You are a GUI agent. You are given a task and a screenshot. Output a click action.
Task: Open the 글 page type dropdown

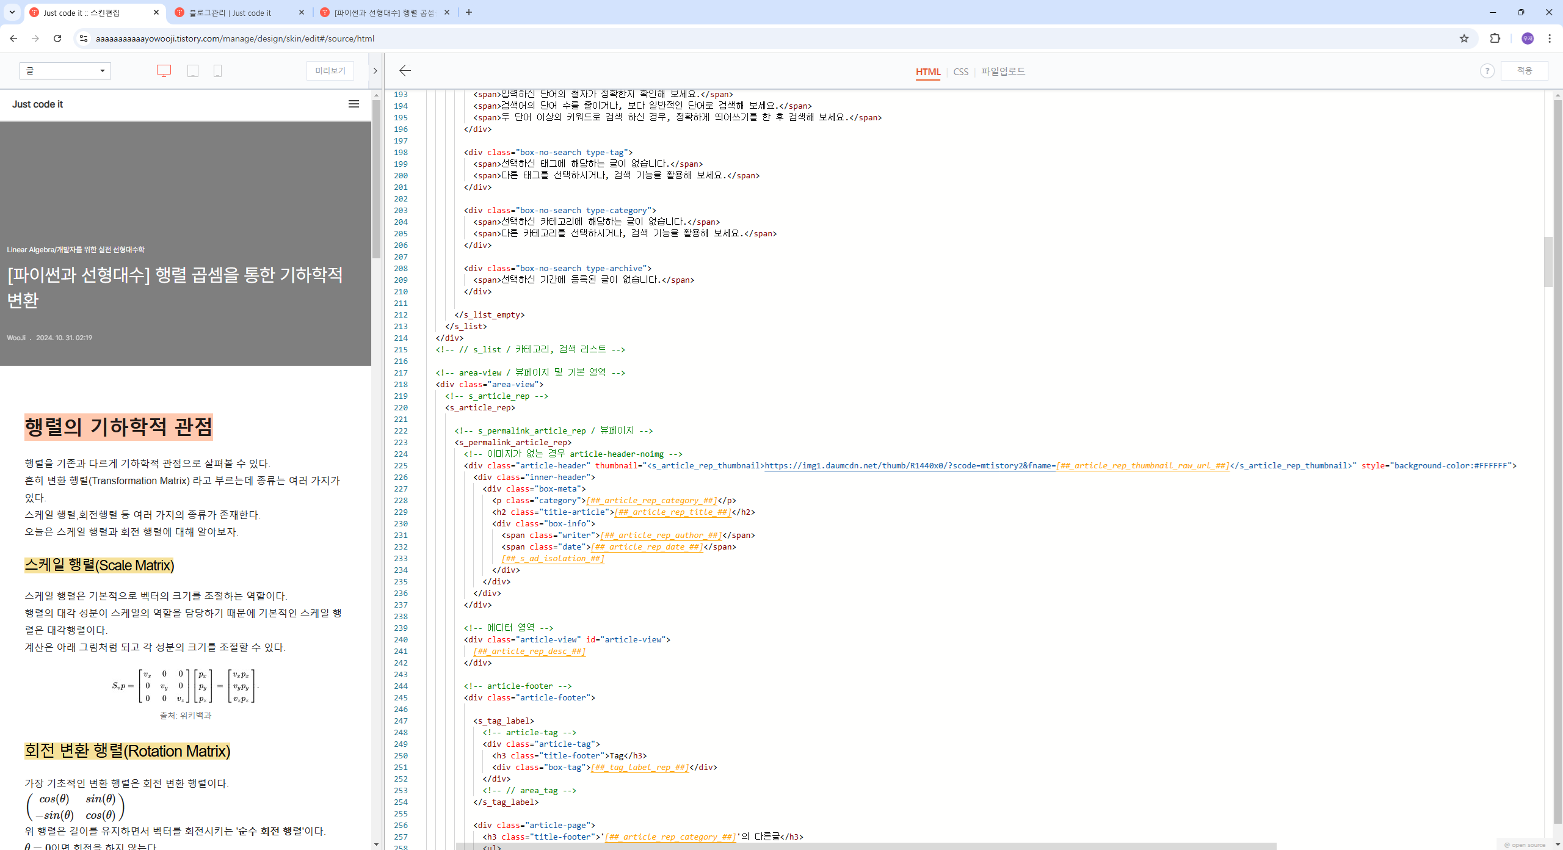(x=65, y=71)
